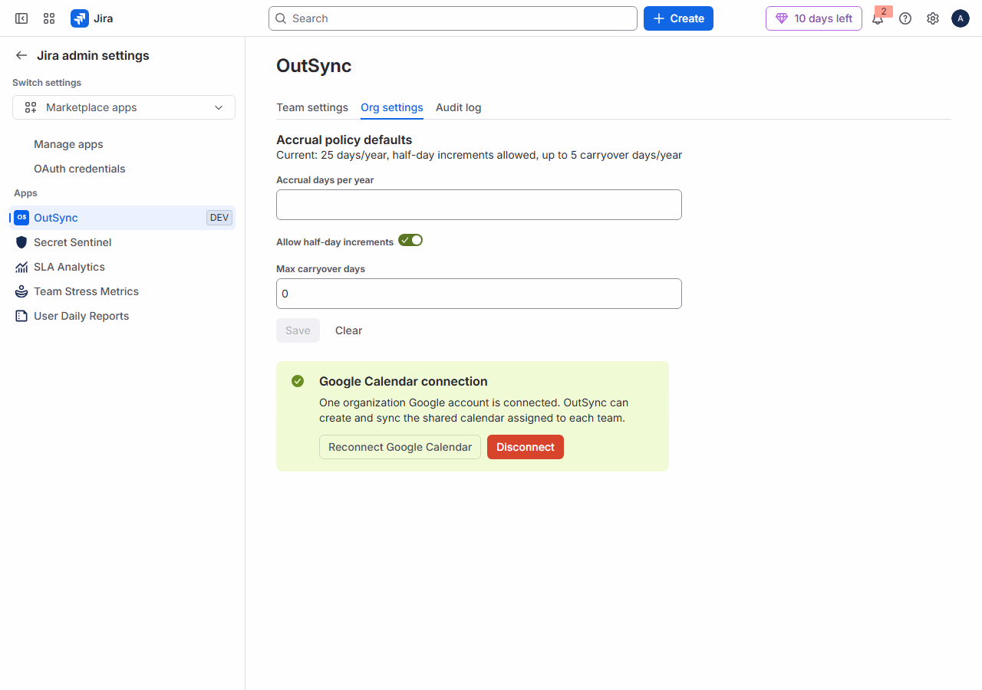982x690 pixels.
Task: Click the 'Current: 25 days/year' summary text
Action: tap(479, 155)
